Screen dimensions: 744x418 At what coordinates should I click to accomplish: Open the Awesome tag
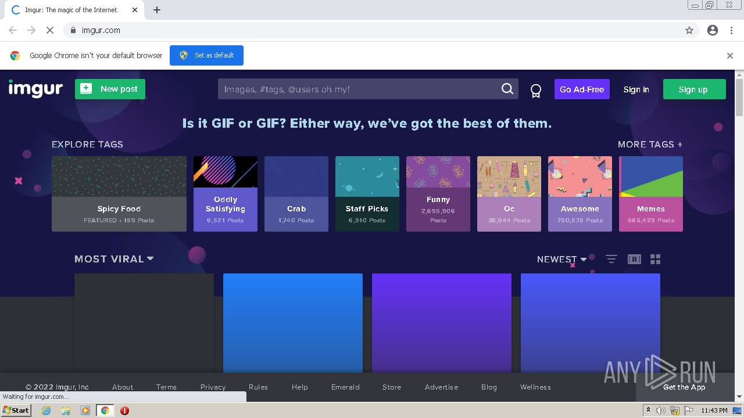coord(580,194)
